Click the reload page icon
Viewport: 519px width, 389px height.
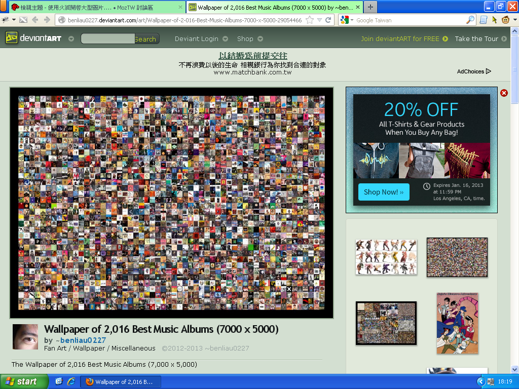[x=328, y=20]
